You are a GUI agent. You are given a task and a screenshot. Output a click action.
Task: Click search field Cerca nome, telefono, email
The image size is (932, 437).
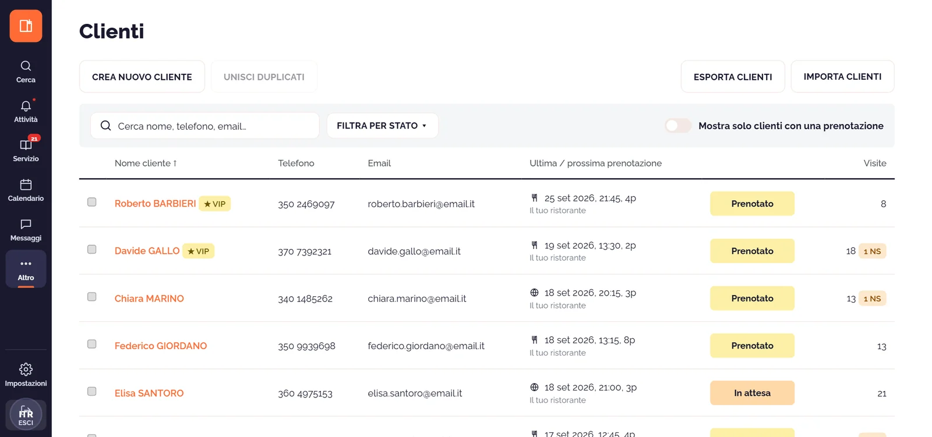205,126
